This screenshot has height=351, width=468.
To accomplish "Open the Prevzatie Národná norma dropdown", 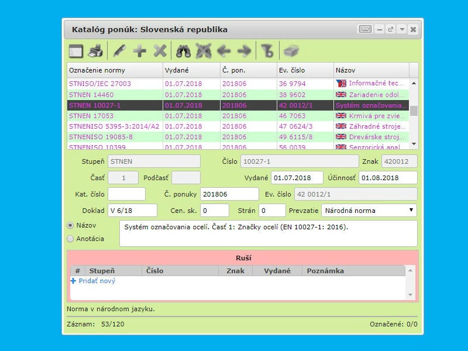I will pos(369,211).
